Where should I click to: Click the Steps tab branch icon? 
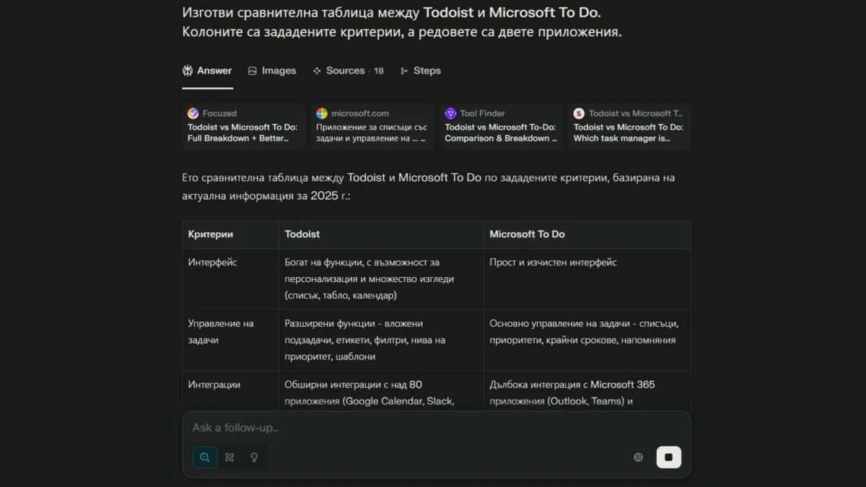click(x=404, y=71)
